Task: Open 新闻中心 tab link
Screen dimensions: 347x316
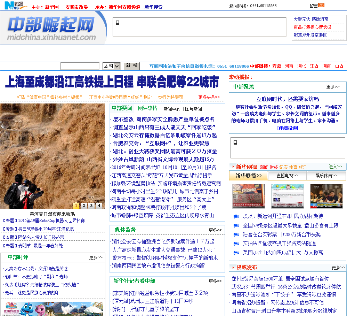Action: [x=172, y=109]
